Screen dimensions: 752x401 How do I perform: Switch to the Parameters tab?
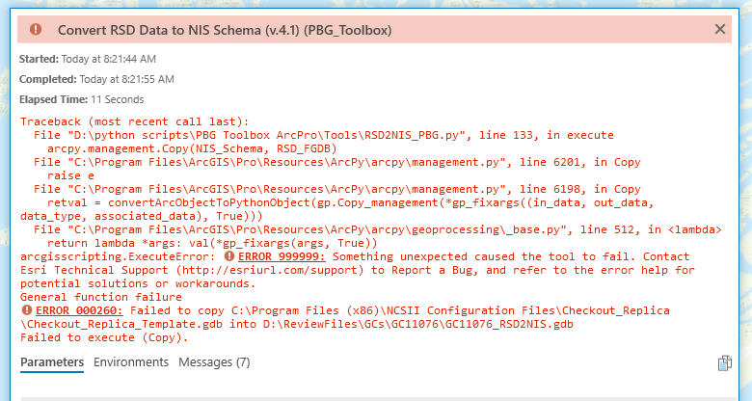(x=51, y=362)
